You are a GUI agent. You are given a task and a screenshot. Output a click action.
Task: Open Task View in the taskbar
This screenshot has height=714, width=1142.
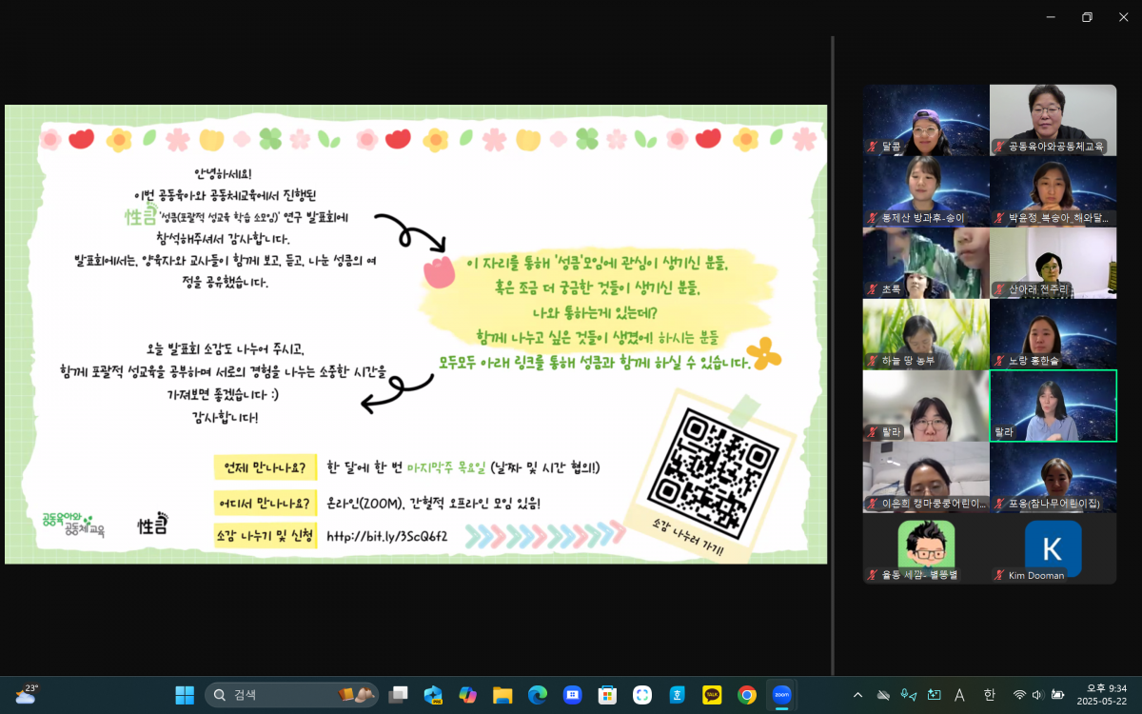398,695
